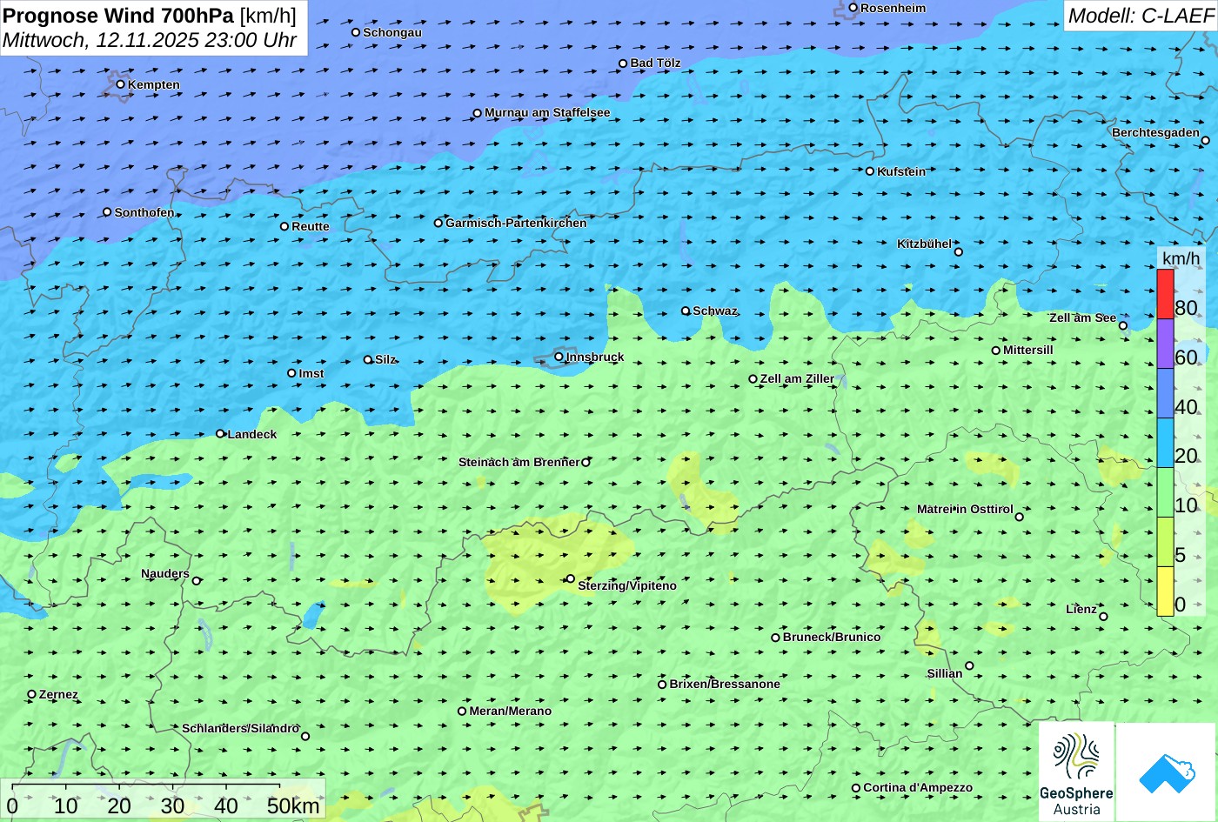
Task: Click the Zell am See marker
Action: point(1122,325)
